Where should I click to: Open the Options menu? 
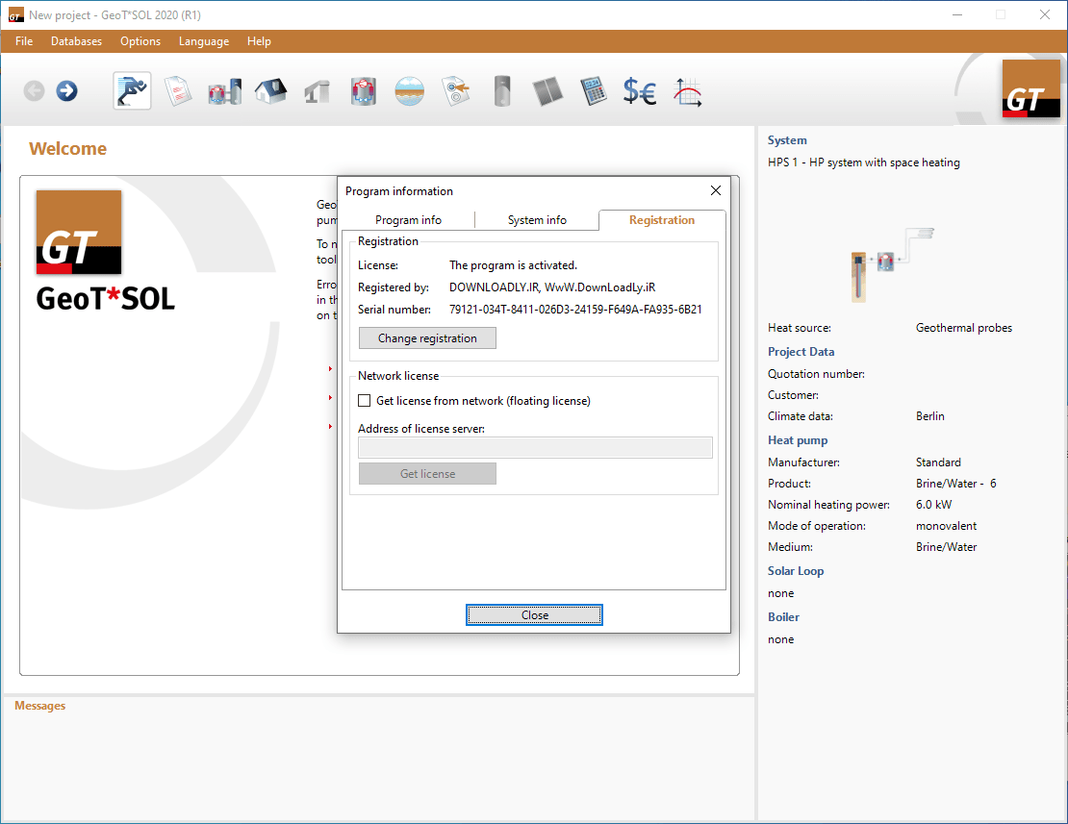[140, 41]
